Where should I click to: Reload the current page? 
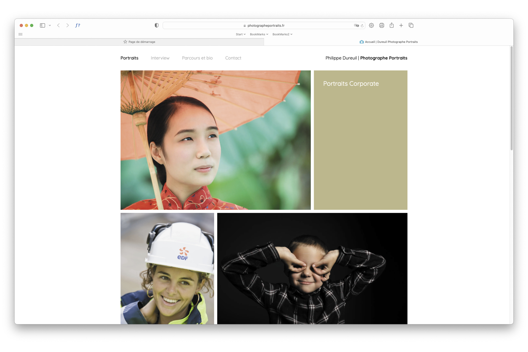[x=362, y=26]
